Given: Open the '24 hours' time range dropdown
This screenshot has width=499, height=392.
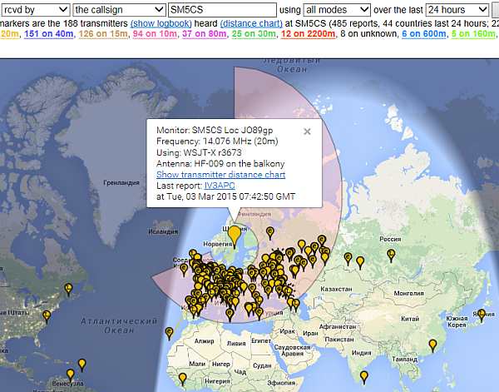Looking at the screenshot, I should pos(457,10).
